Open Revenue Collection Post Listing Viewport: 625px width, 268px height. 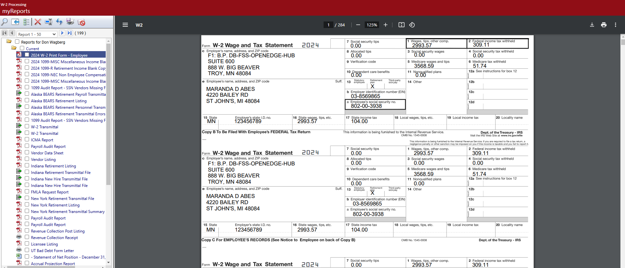click(x=58, y=231)
